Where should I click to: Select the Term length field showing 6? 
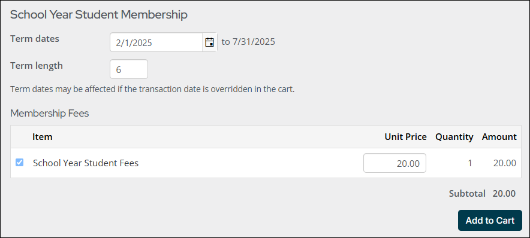click(x=129, y=69)
